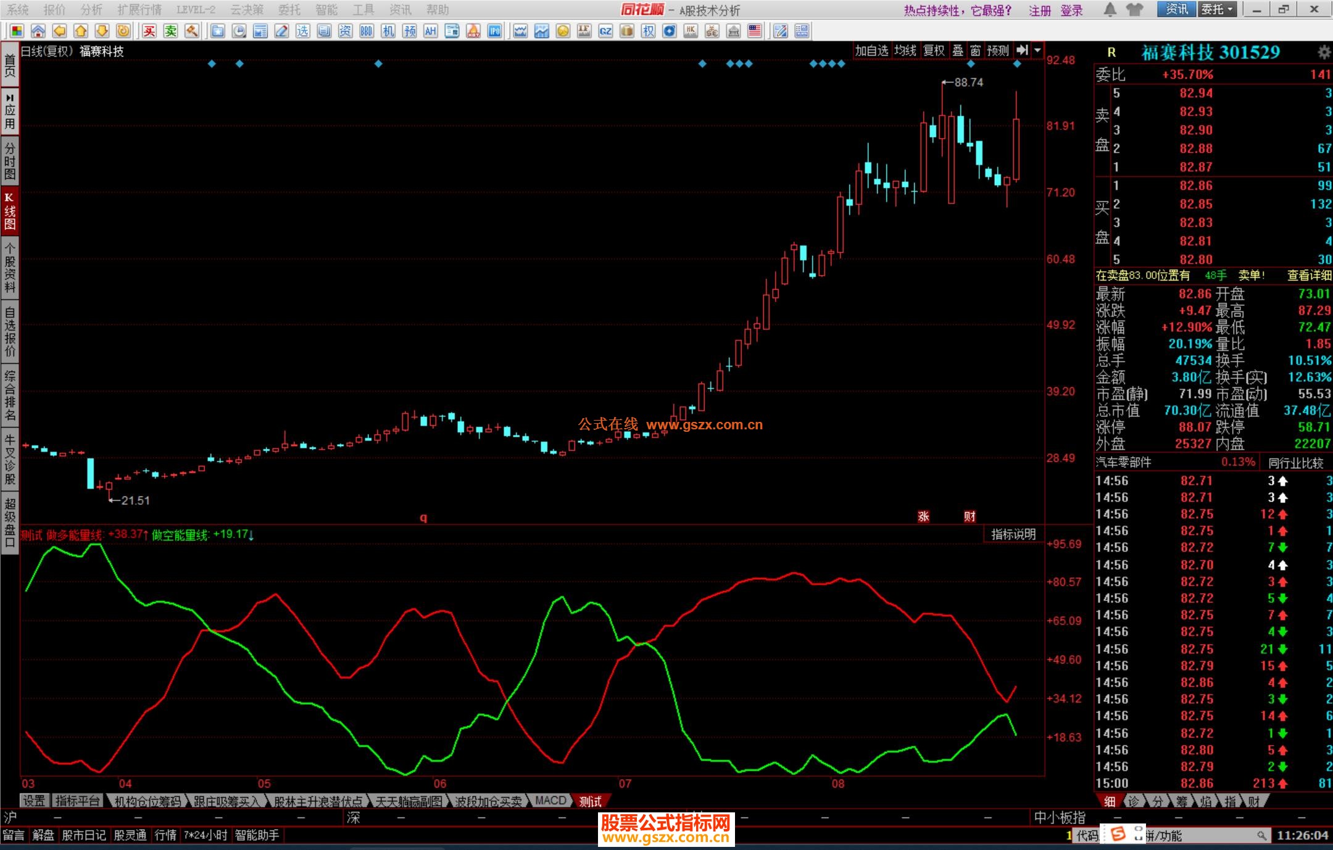Click the home page house icon
Image resolution: width=1333 pixels, height=850 pixels.
(x=38, y=31)
